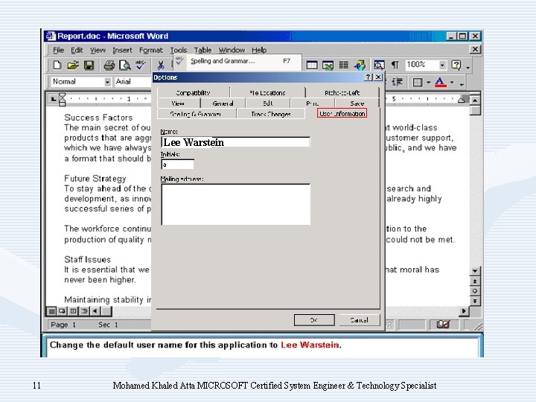The image size is (536, 402).
Task: Open formatting toolbar More Buttons arrow
Action: (x=462, y=84)
